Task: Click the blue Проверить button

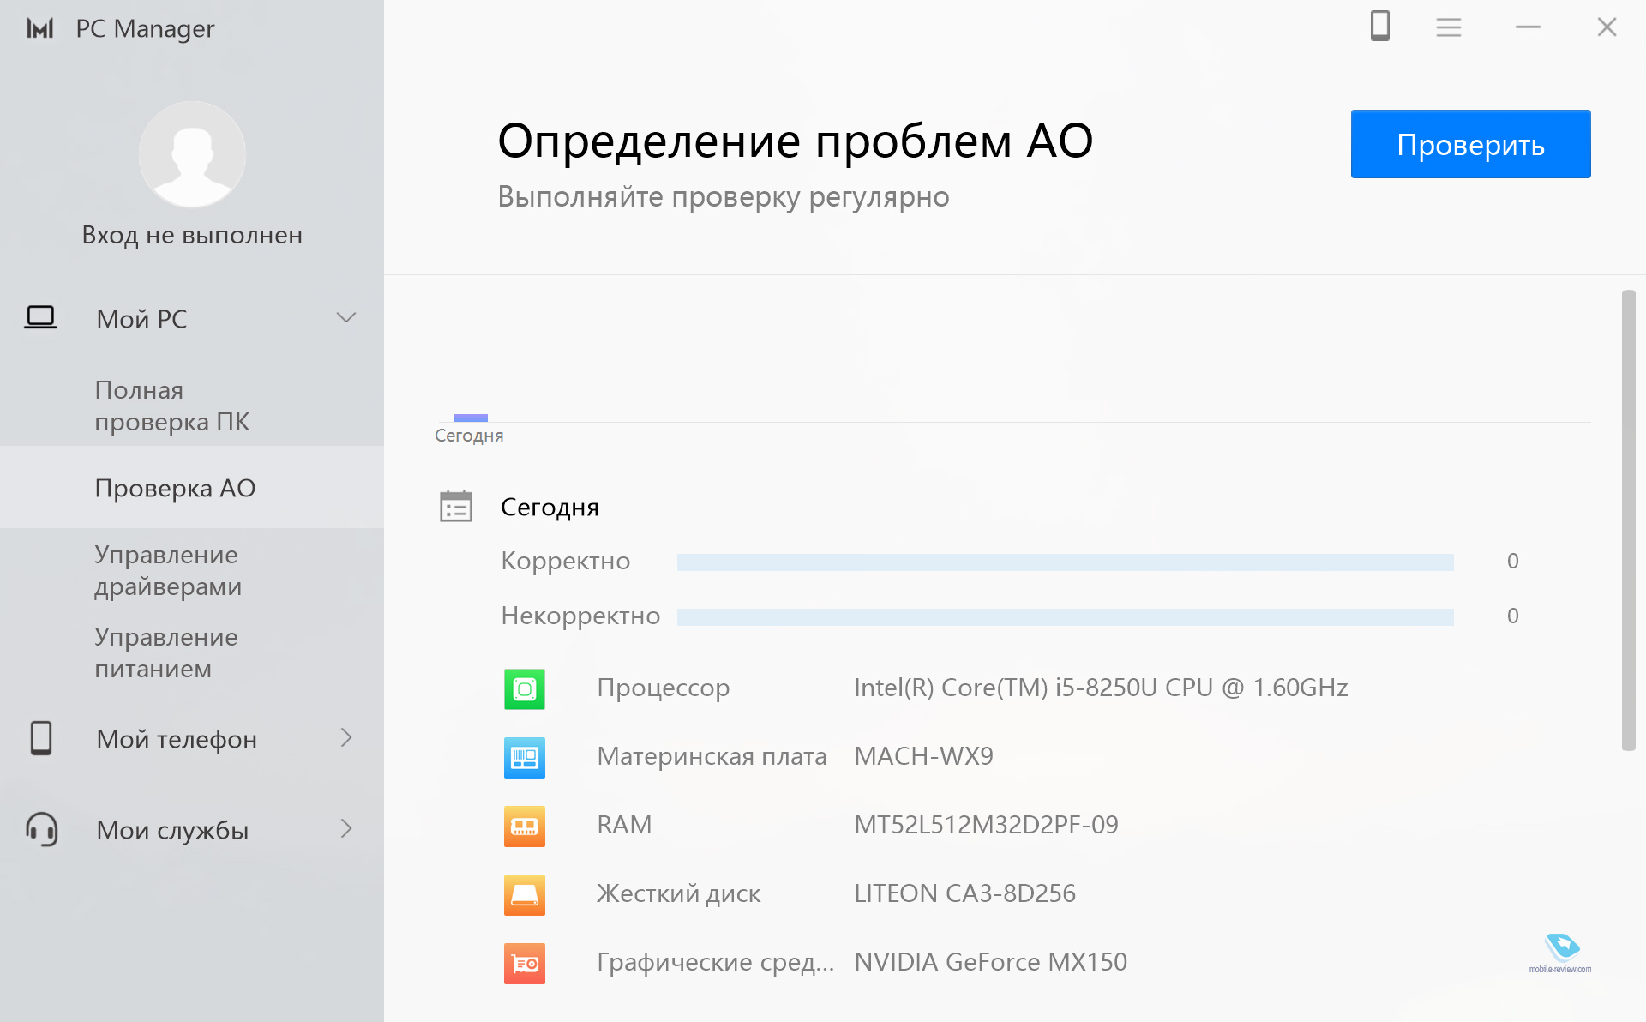Action: (x=1470, y=144)
